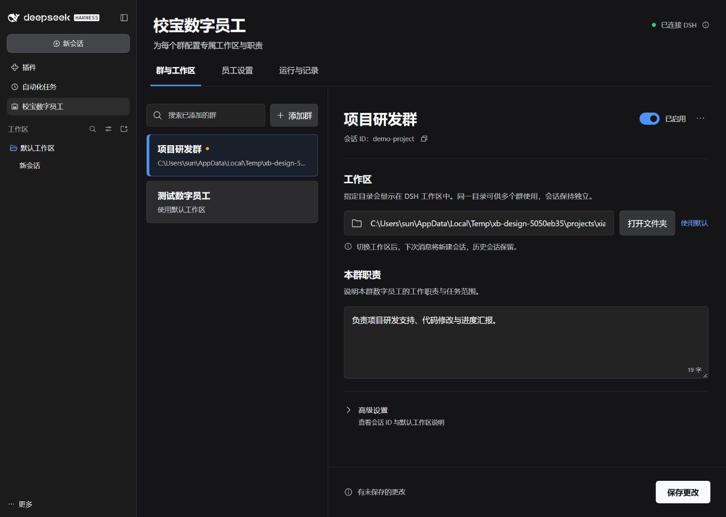This screenshot has height=517, width=726.
Task: Expand the 高级设置 section
Action: pos(373,410)
